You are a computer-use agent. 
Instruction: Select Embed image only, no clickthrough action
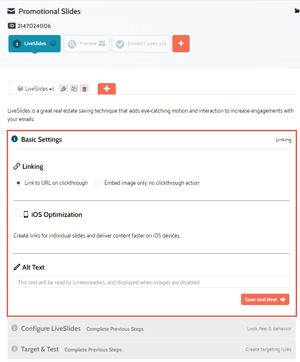tap(98, 183)
